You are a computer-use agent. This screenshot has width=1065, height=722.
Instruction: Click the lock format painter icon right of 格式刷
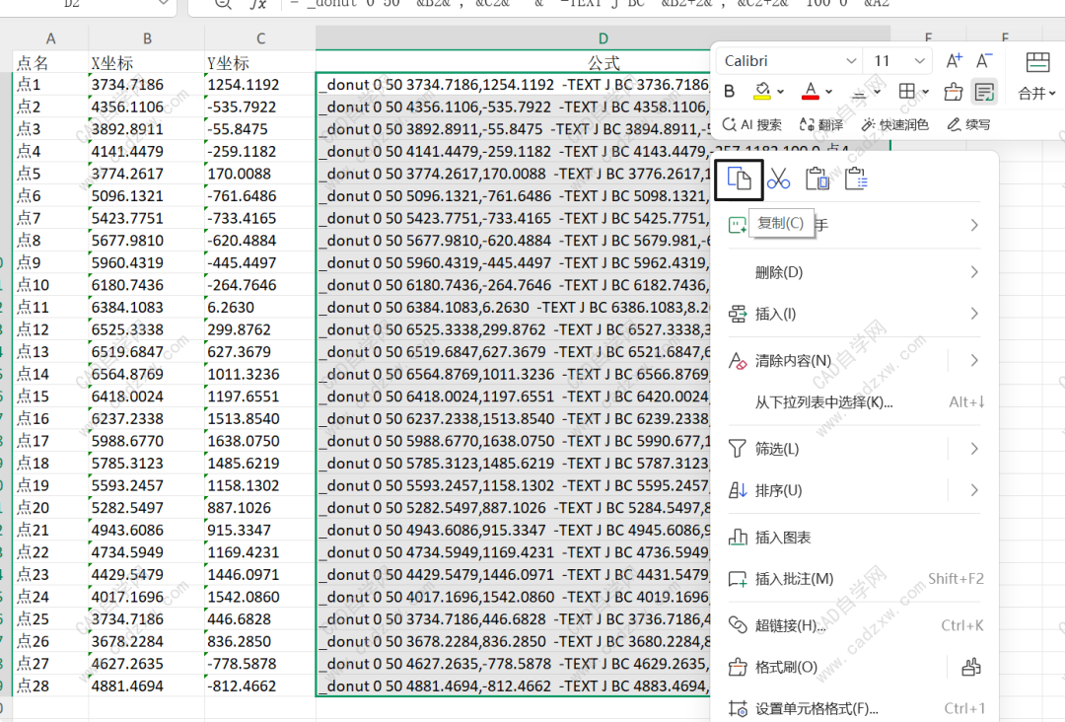tap(971, 667)
